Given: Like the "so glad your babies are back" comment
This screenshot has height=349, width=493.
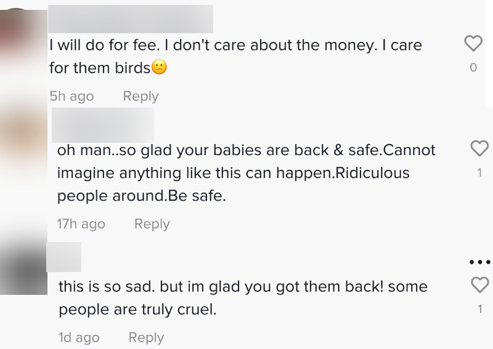Looking at the screenshot, I should (x=479, y=148).
